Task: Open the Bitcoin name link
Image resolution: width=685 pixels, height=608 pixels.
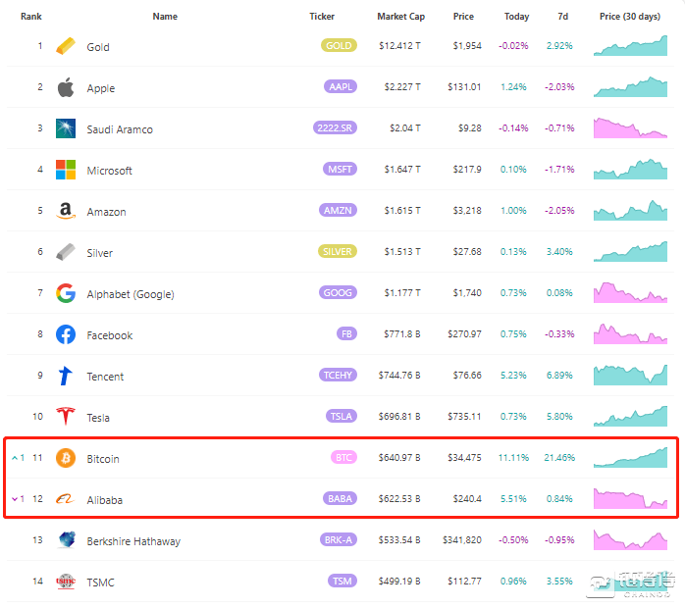Action: (x=103, y=459)
